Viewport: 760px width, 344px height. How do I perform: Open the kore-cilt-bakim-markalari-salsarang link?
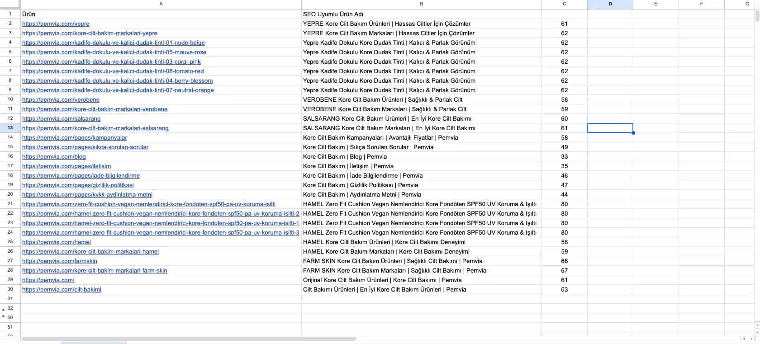coord(95,128)
